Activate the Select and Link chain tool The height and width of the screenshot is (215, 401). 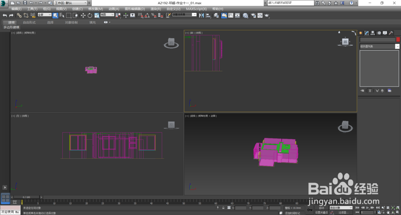click(19, 15)
